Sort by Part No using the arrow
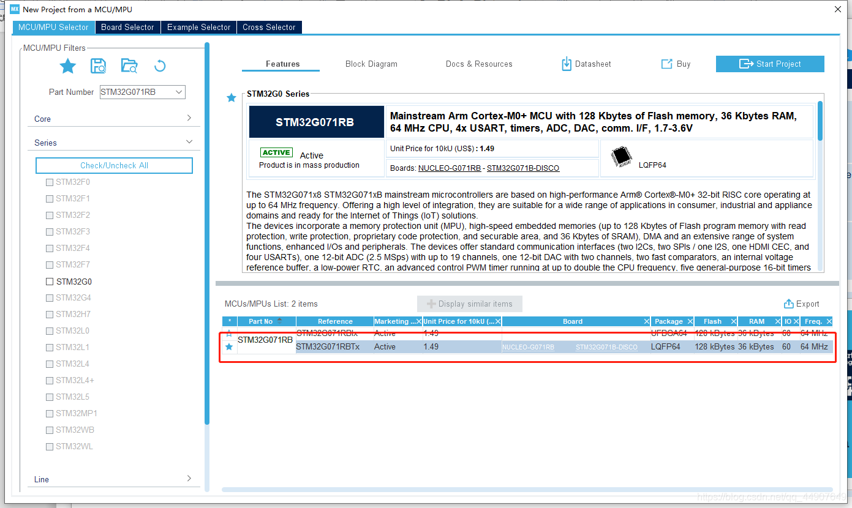Image resolution: width=852 pixels, height=508 pixels. [280, 321]
